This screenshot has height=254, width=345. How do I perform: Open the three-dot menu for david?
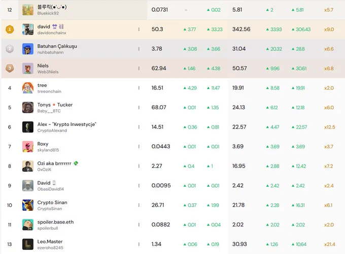pyautogui.click(x=139, y=29)
